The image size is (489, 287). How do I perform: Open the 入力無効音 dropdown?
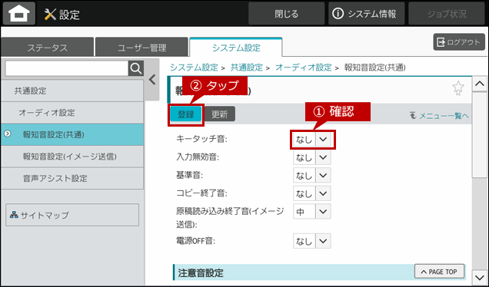click(312, 157)
